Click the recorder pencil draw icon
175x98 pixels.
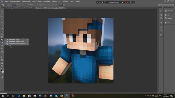pos(123,2)
